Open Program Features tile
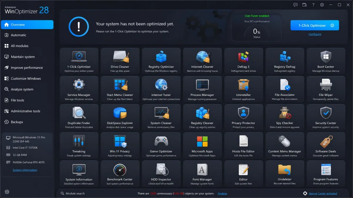Screen dimensions: 353x198 pyautogui.click(x=326, y=174)
